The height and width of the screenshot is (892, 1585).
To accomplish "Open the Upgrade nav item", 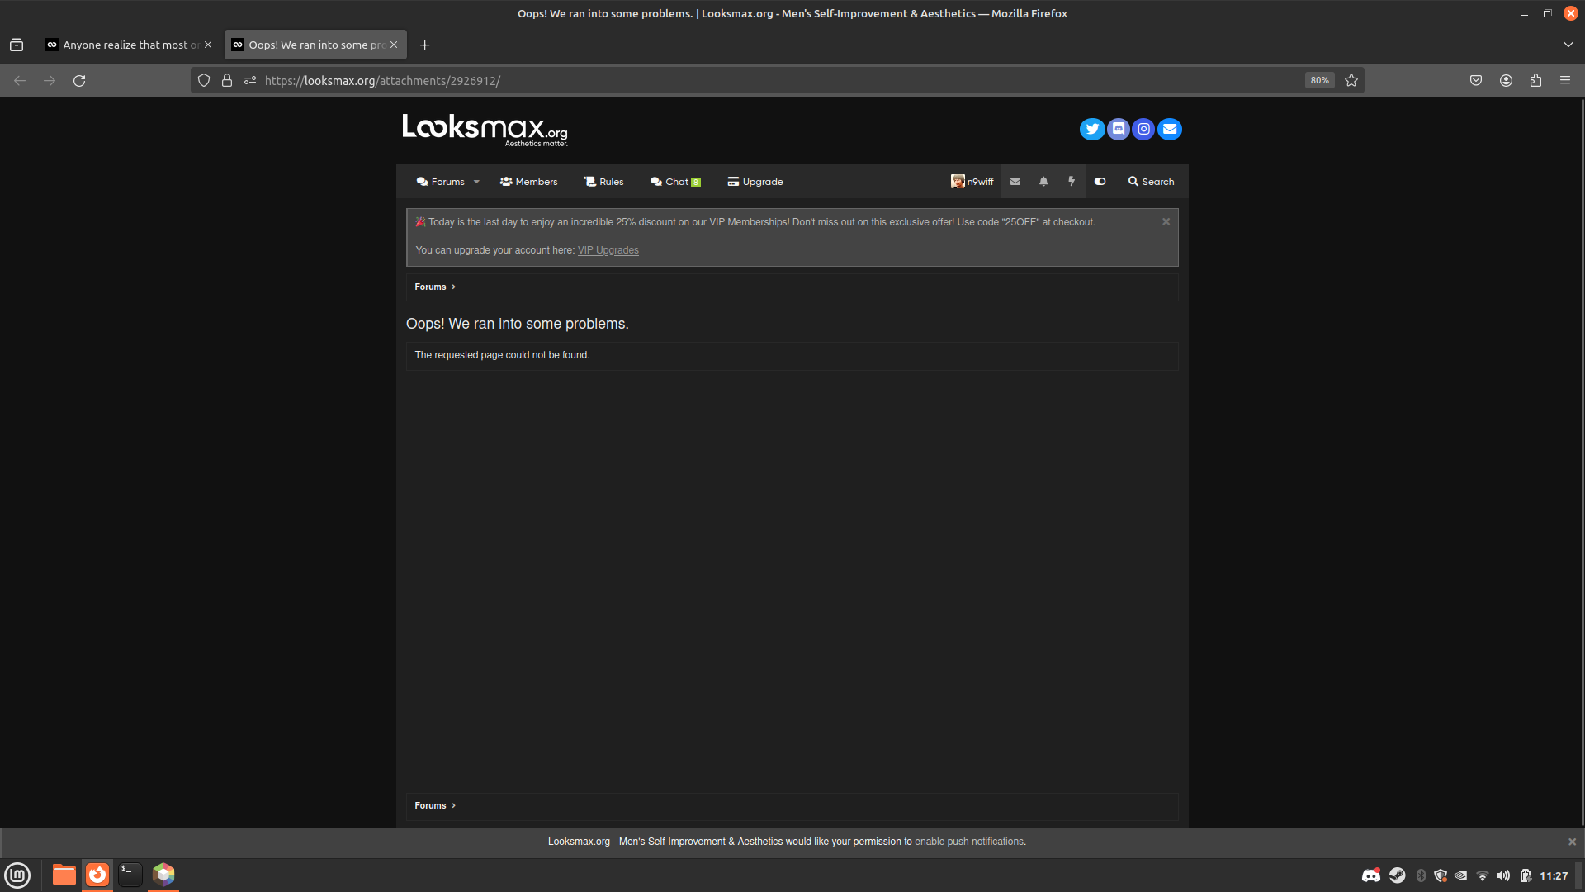I will pos(755,182).
